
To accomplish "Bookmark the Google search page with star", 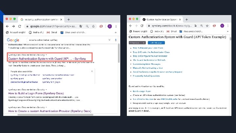I will [x=93, y=26].
